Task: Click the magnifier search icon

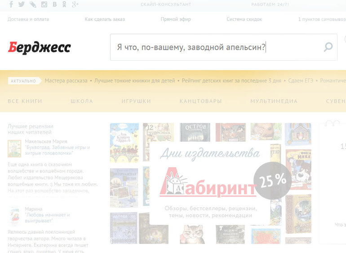Action: pos(328,47)
